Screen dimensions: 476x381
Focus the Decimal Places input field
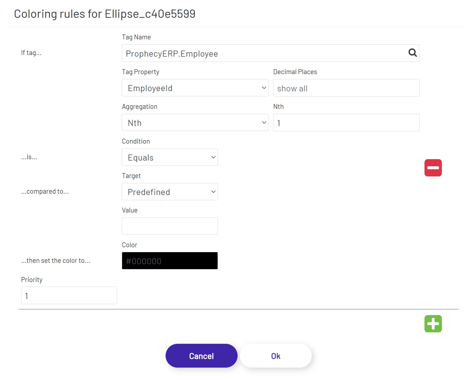(x=346, y=88)
